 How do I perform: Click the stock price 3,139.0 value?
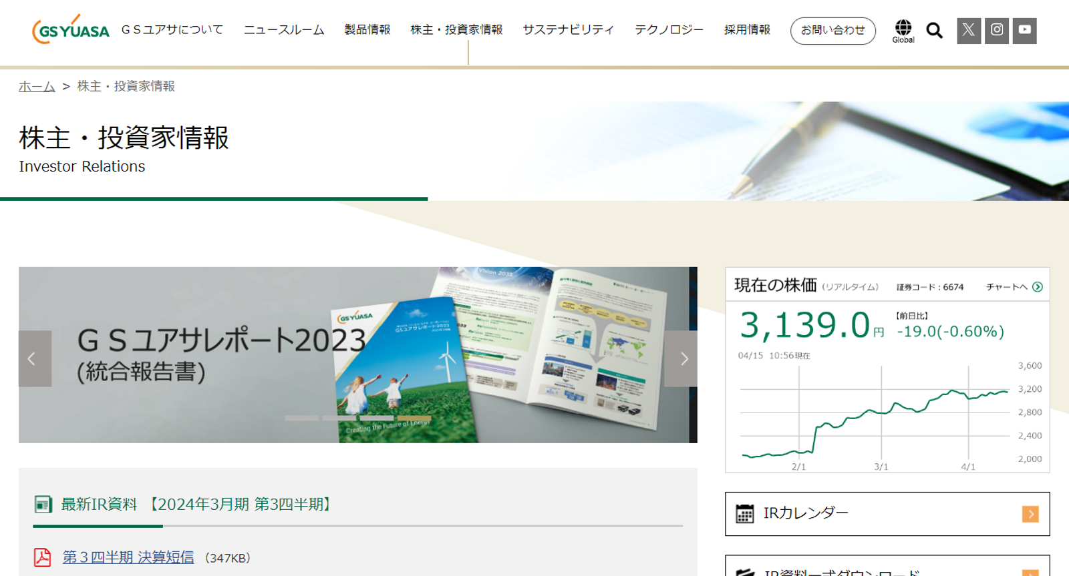tap(805, 325)
